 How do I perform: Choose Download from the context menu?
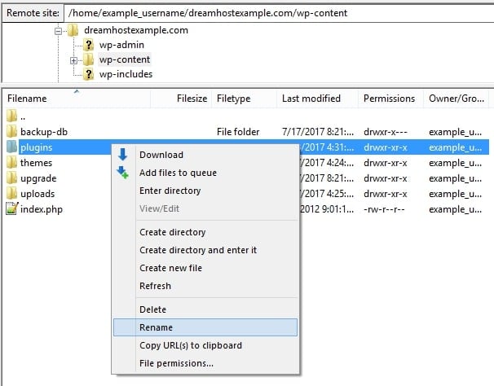pos(205,155)
